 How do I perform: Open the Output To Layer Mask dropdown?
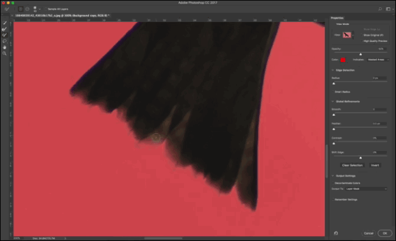[366, 189]
